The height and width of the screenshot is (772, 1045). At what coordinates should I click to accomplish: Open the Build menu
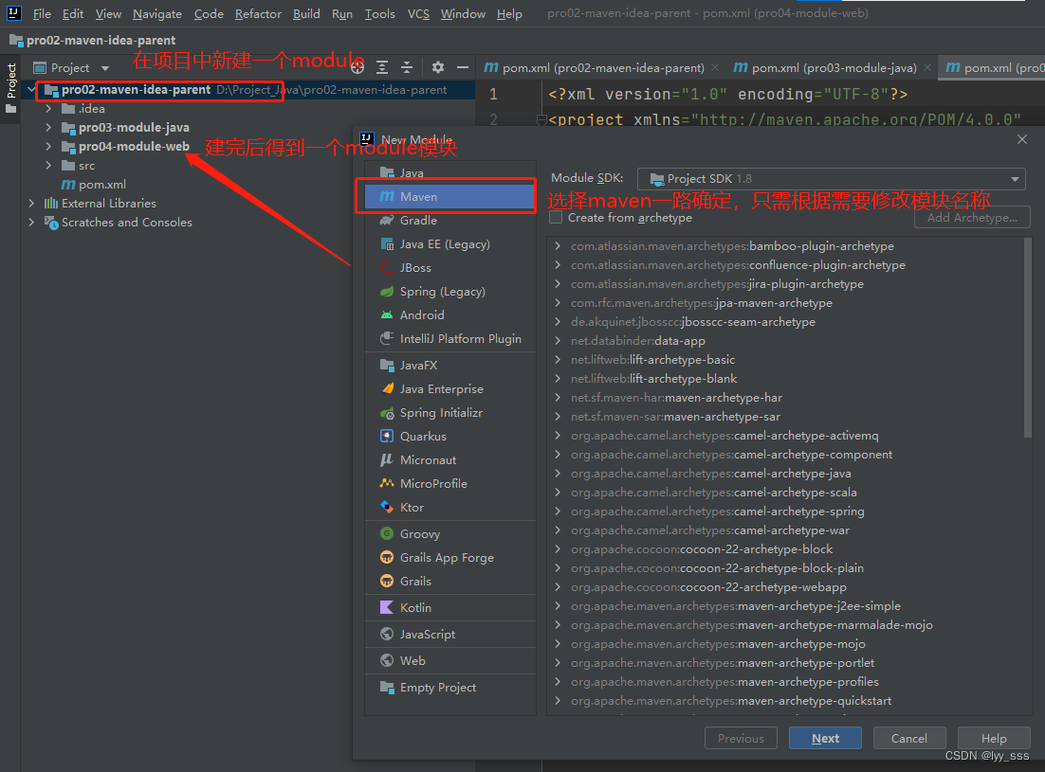pyautogui.click(x=306, y=13)
